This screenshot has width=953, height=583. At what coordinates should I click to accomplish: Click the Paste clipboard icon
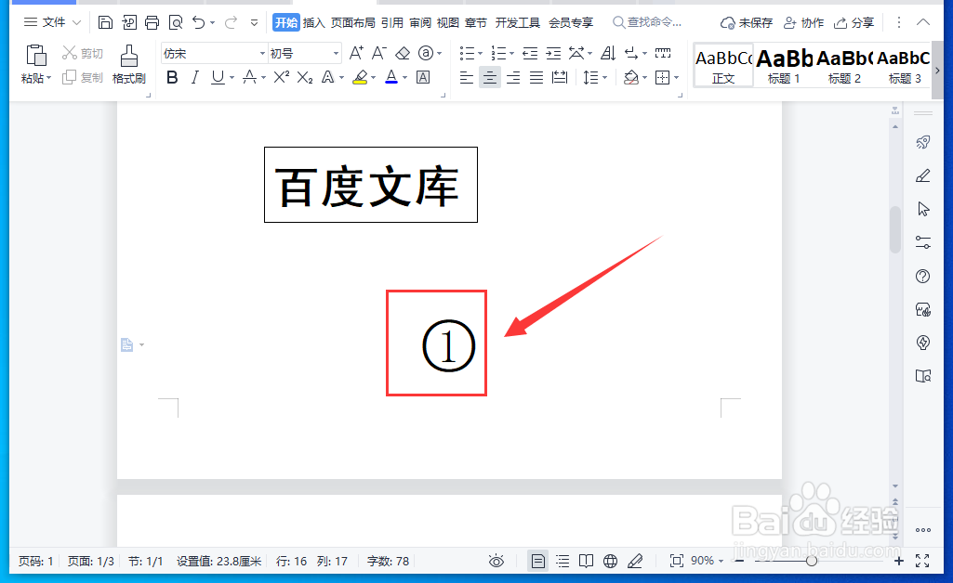tap(36, 55)
